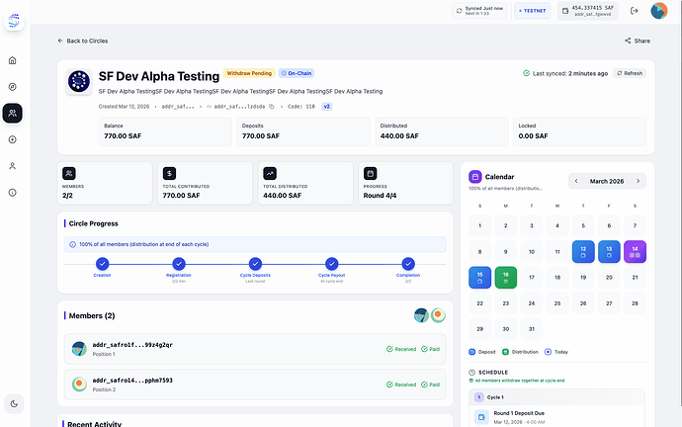The width and height of the screenshot is (682, 427).
Task: Open the profile person icon in sidebar
Action: [12, 166]
